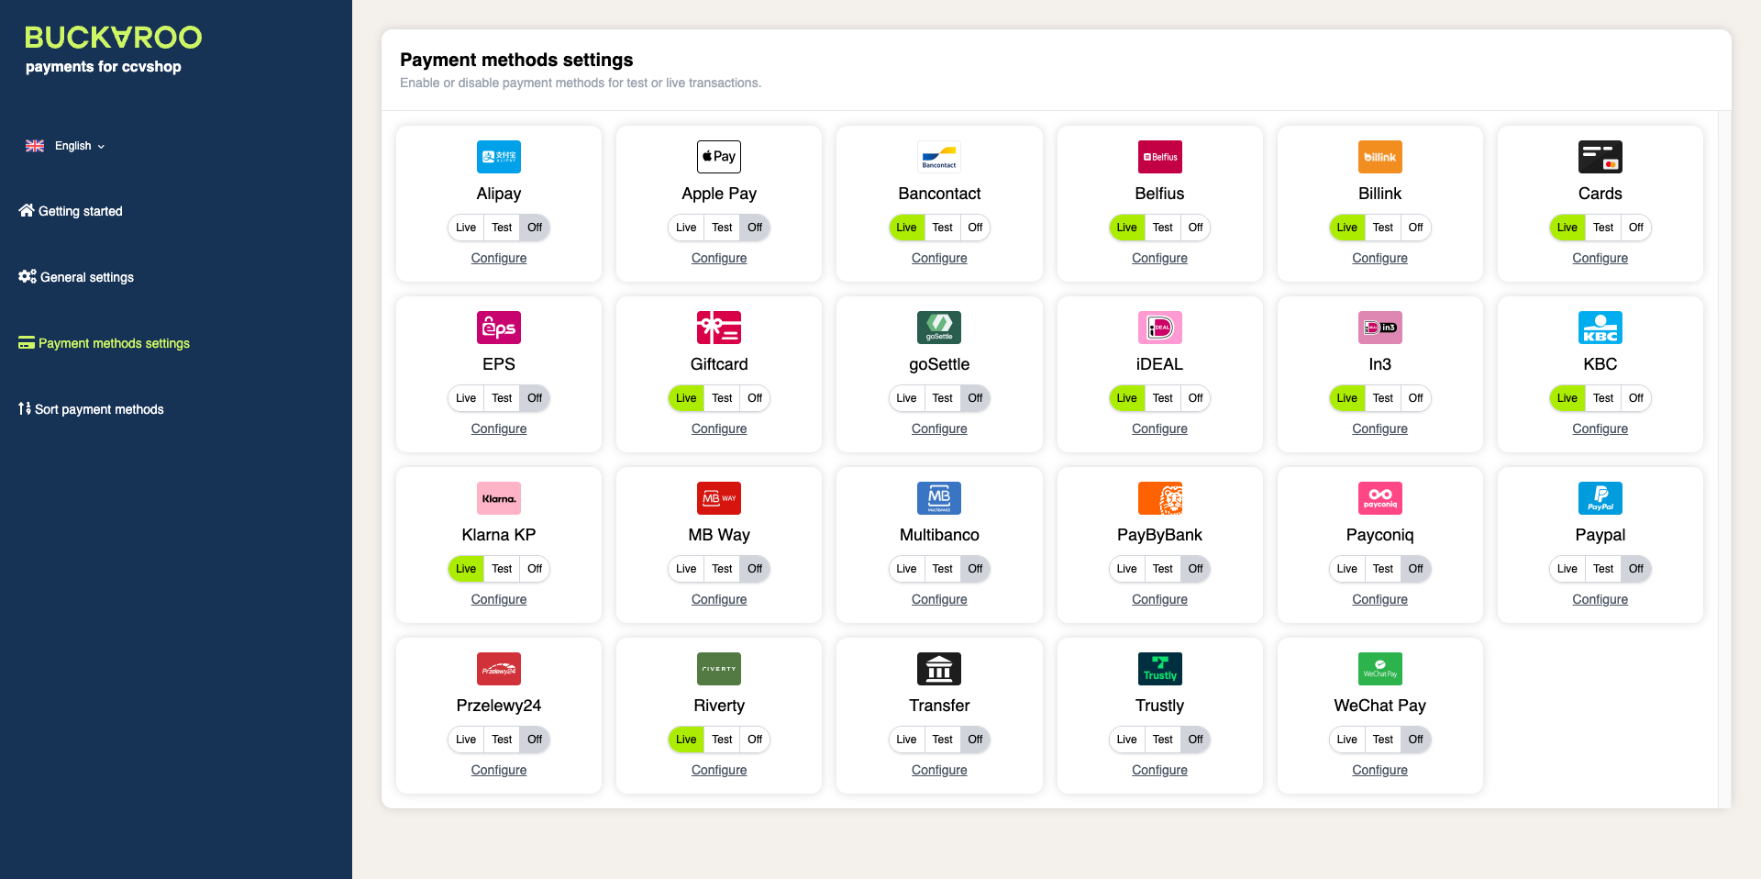Select Payment methods settings menu item
This screenshot has height=879, width=1761.
(104, 343)
